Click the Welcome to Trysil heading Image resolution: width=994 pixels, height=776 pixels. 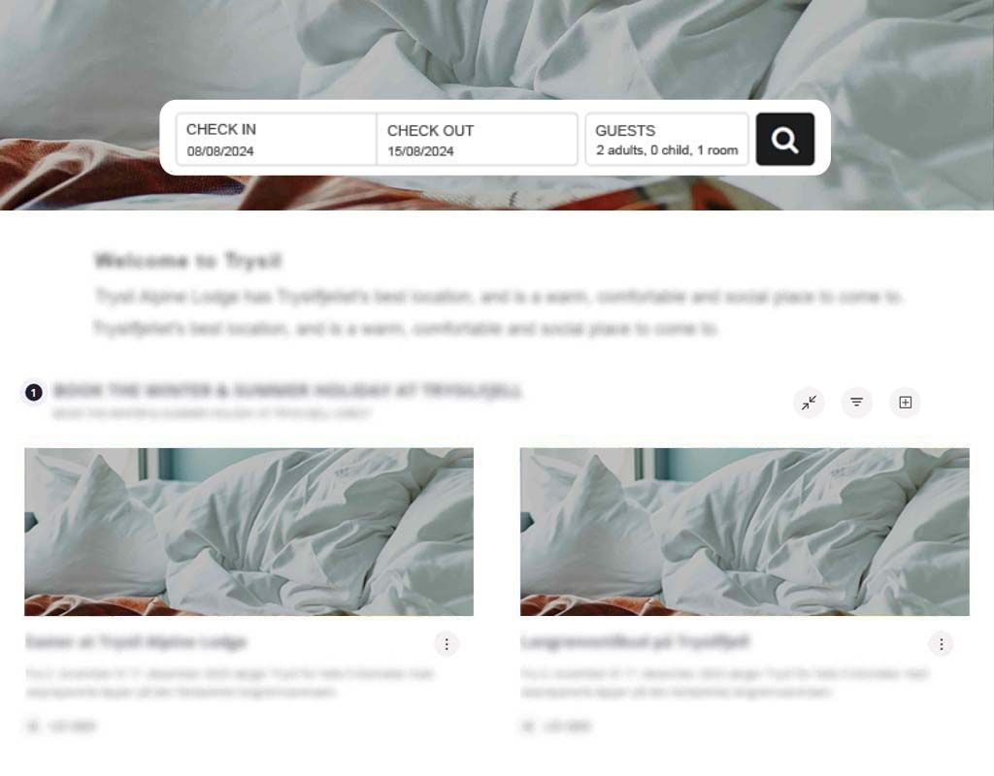pyautogui.click(x=187, y=261)
